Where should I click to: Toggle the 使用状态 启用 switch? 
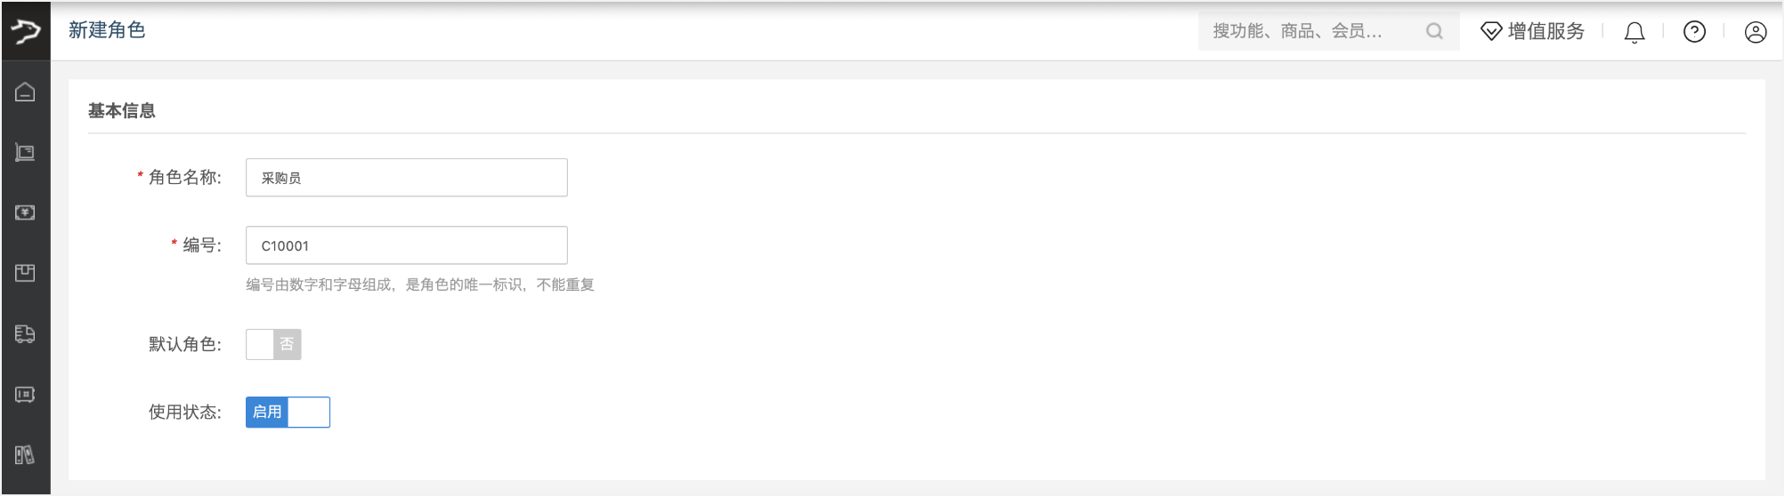(288, 412)
